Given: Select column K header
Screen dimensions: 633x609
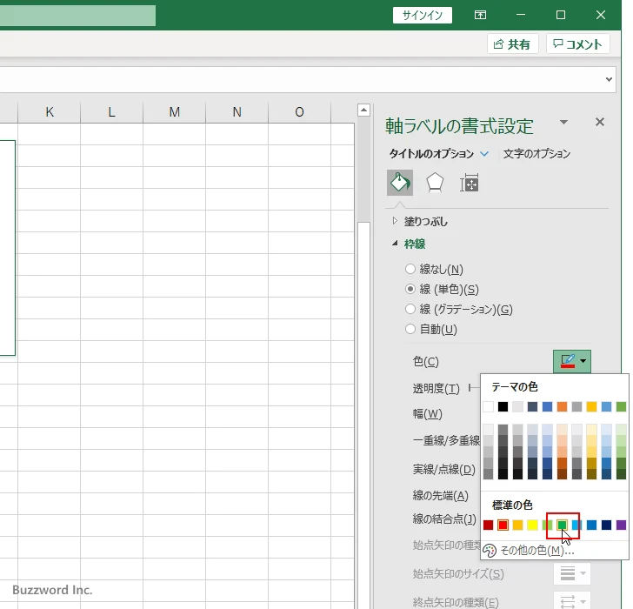Looking at the screenshot, I should click(x=50, y=112).
